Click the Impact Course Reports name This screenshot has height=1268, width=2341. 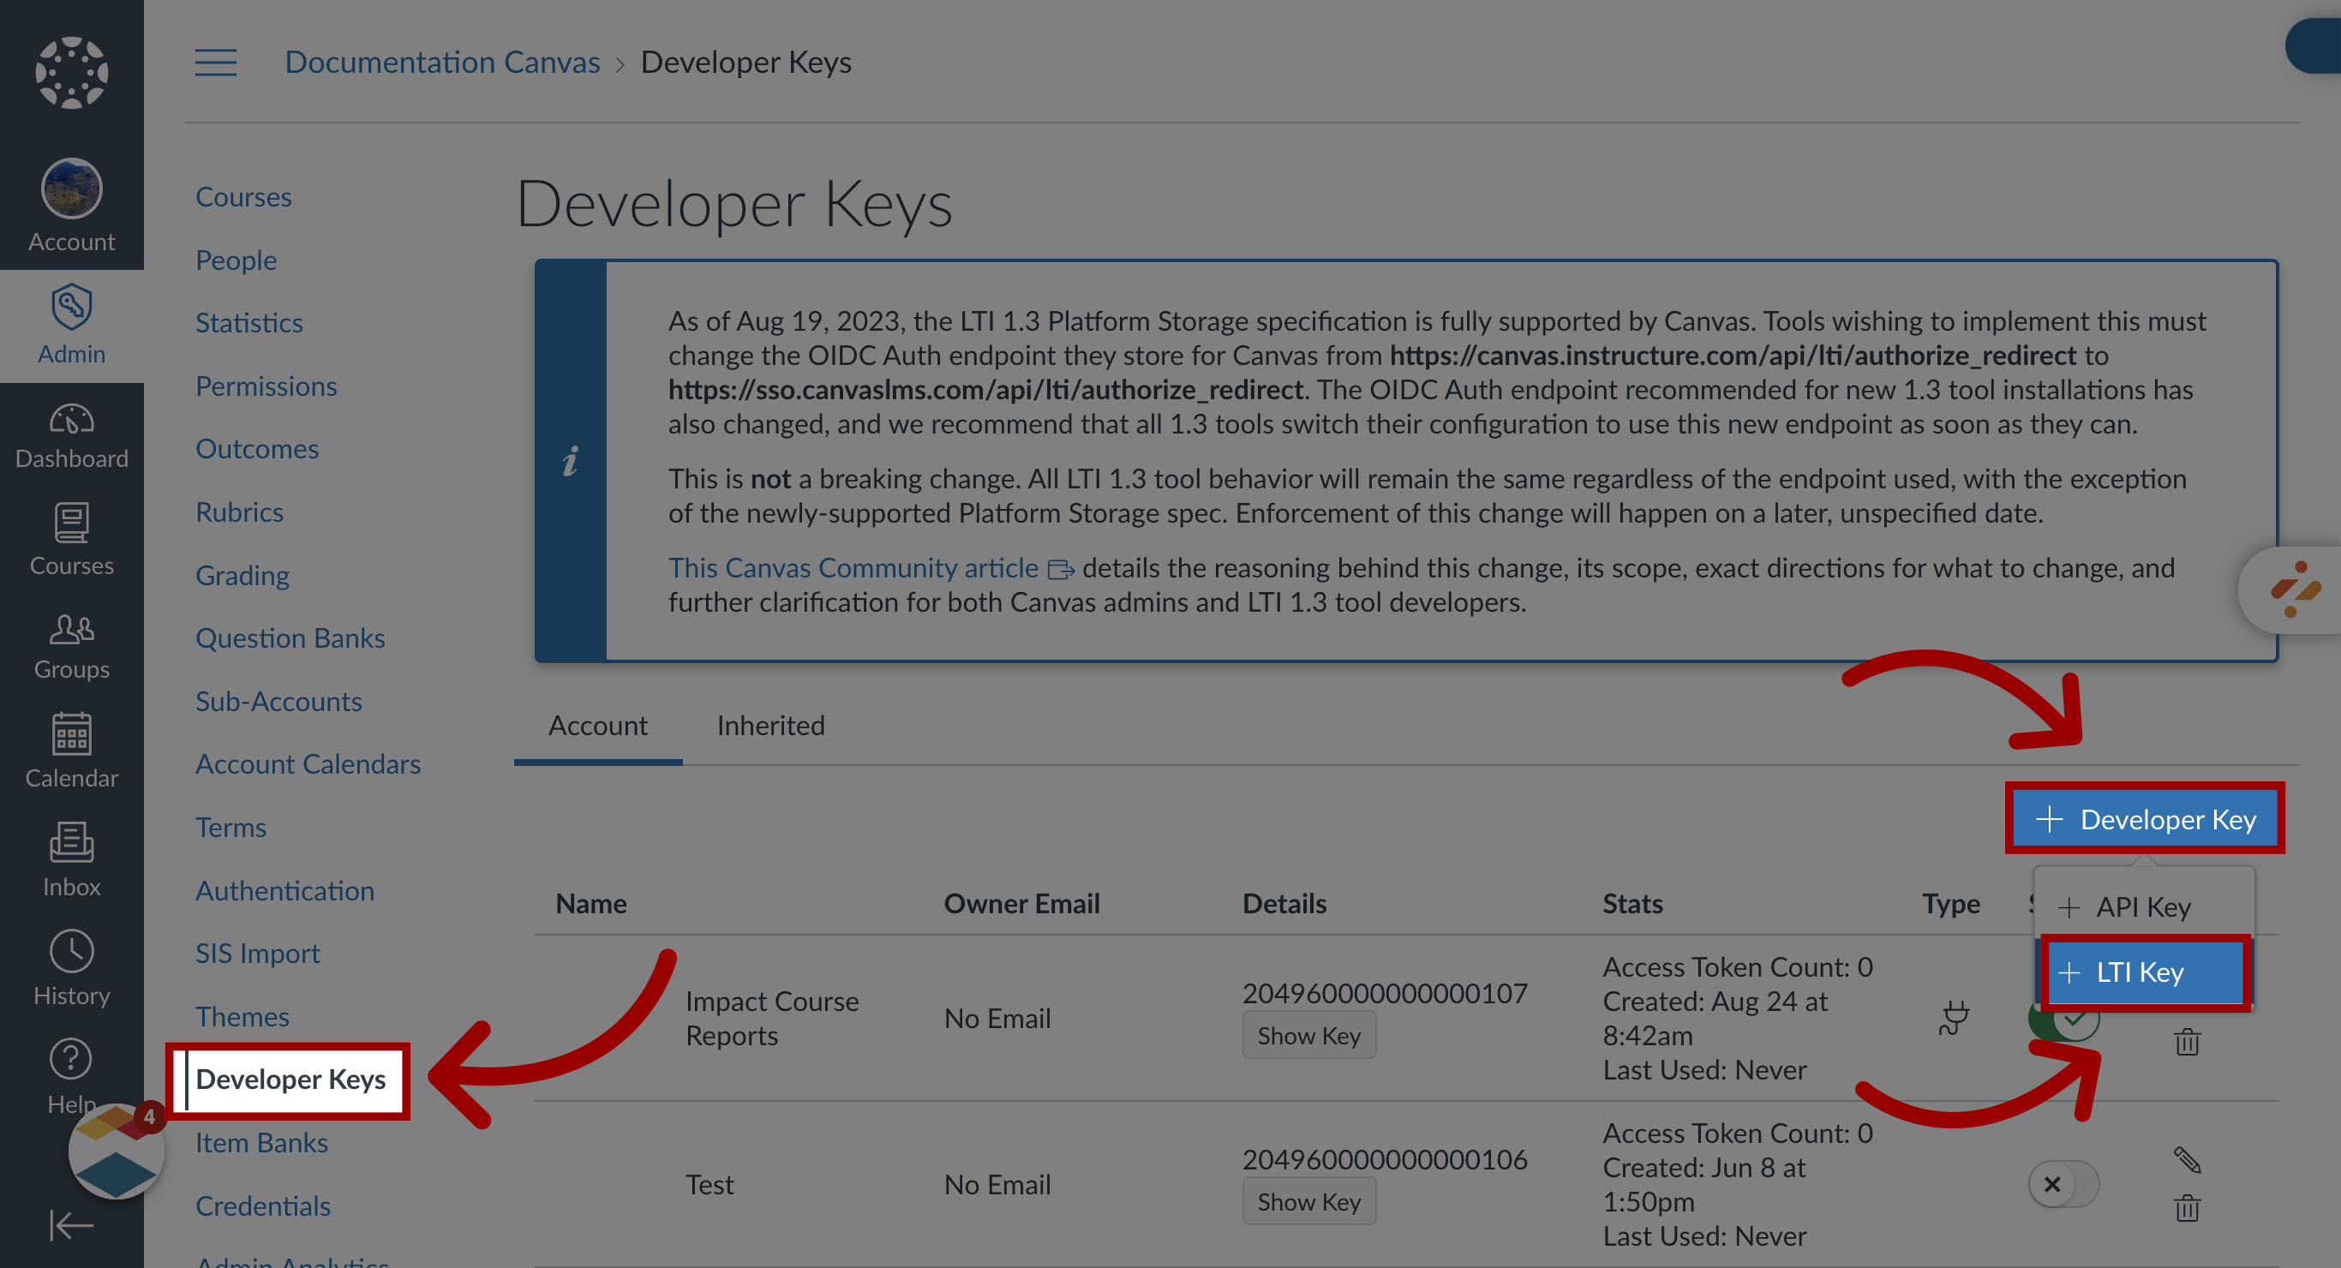(x=772, y=1018)
